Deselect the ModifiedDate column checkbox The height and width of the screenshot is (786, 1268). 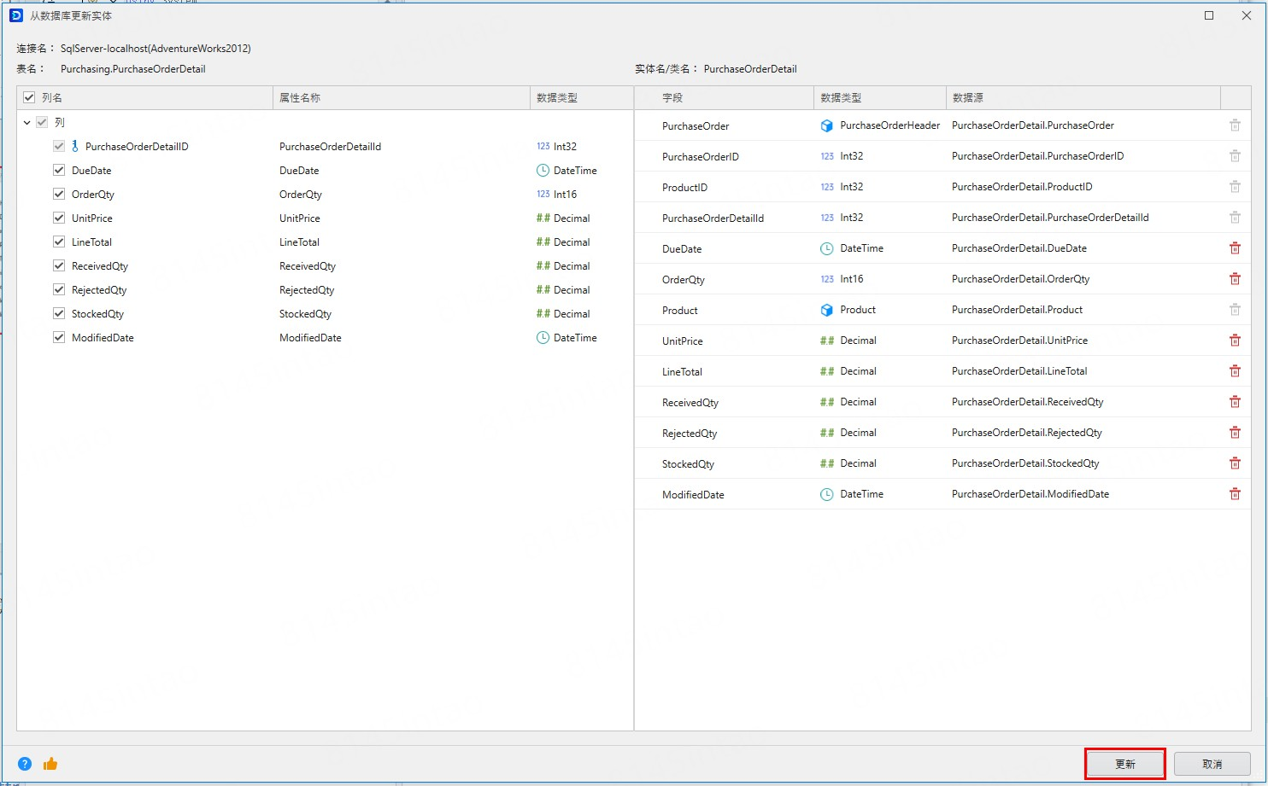click(x=59, y=338)
